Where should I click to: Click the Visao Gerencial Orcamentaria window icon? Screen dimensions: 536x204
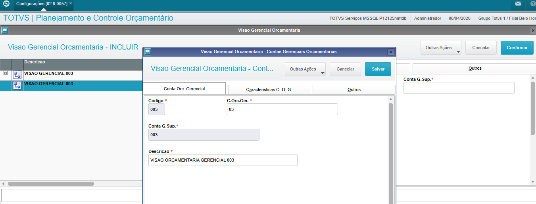point(4,30)
